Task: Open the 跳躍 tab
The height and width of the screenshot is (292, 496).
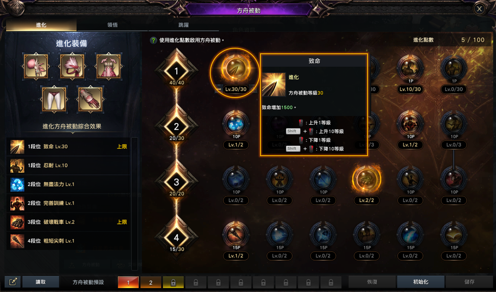Action: (x=183, y=25)
